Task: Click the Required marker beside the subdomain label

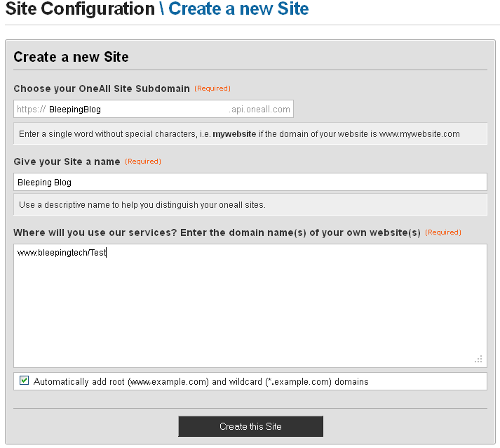Action: click(x=212, y=88)
